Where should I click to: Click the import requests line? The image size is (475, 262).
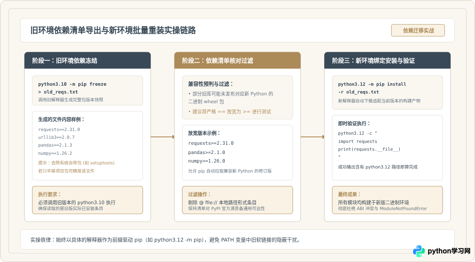pyautogui.click(x=358, y=141)
